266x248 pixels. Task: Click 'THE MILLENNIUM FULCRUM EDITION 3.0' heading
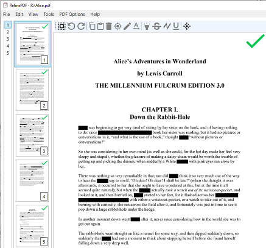tap(159, 85)
